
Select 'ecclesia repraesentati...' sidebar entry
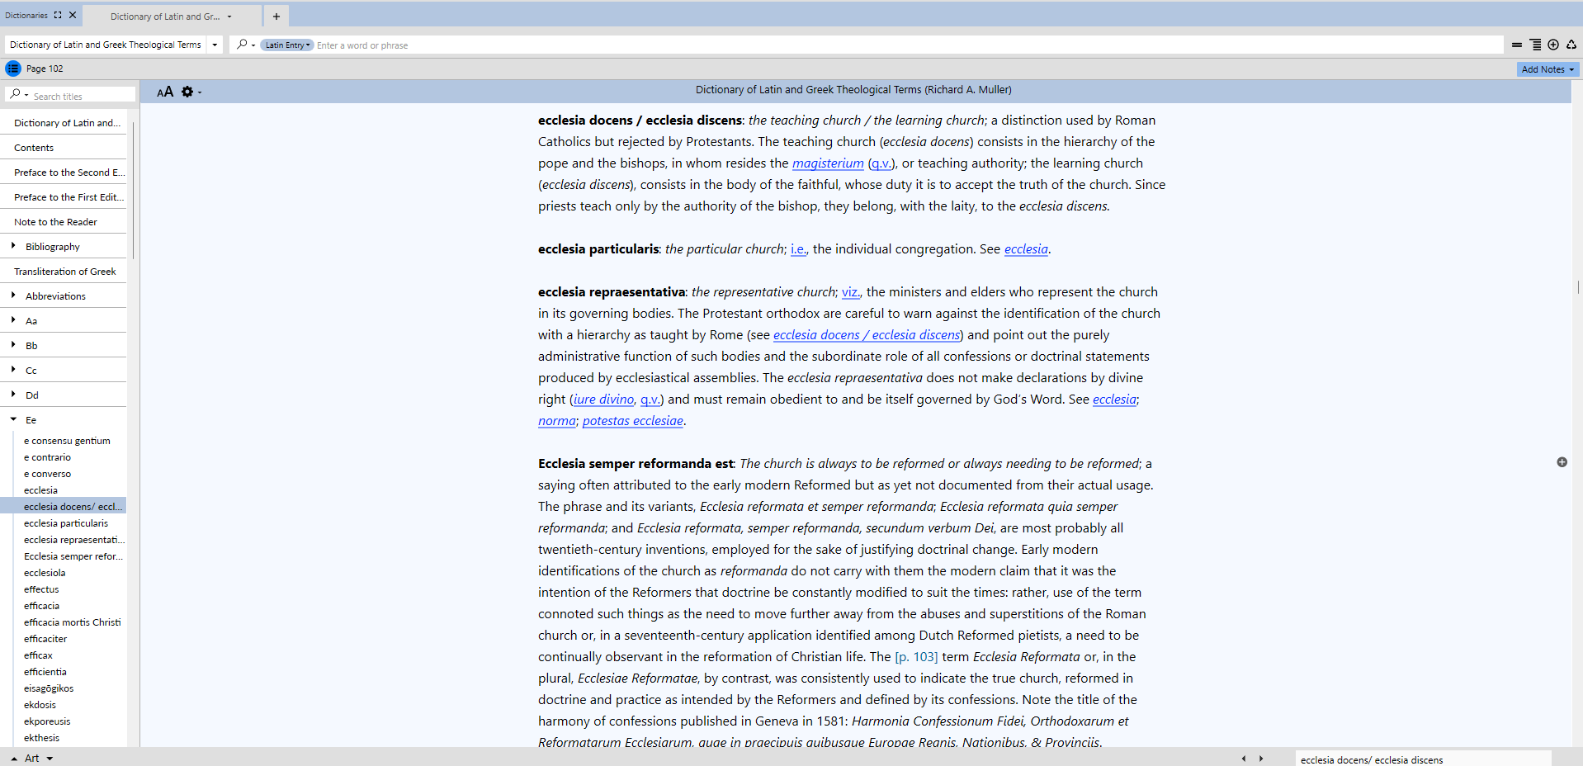(74, 540)
